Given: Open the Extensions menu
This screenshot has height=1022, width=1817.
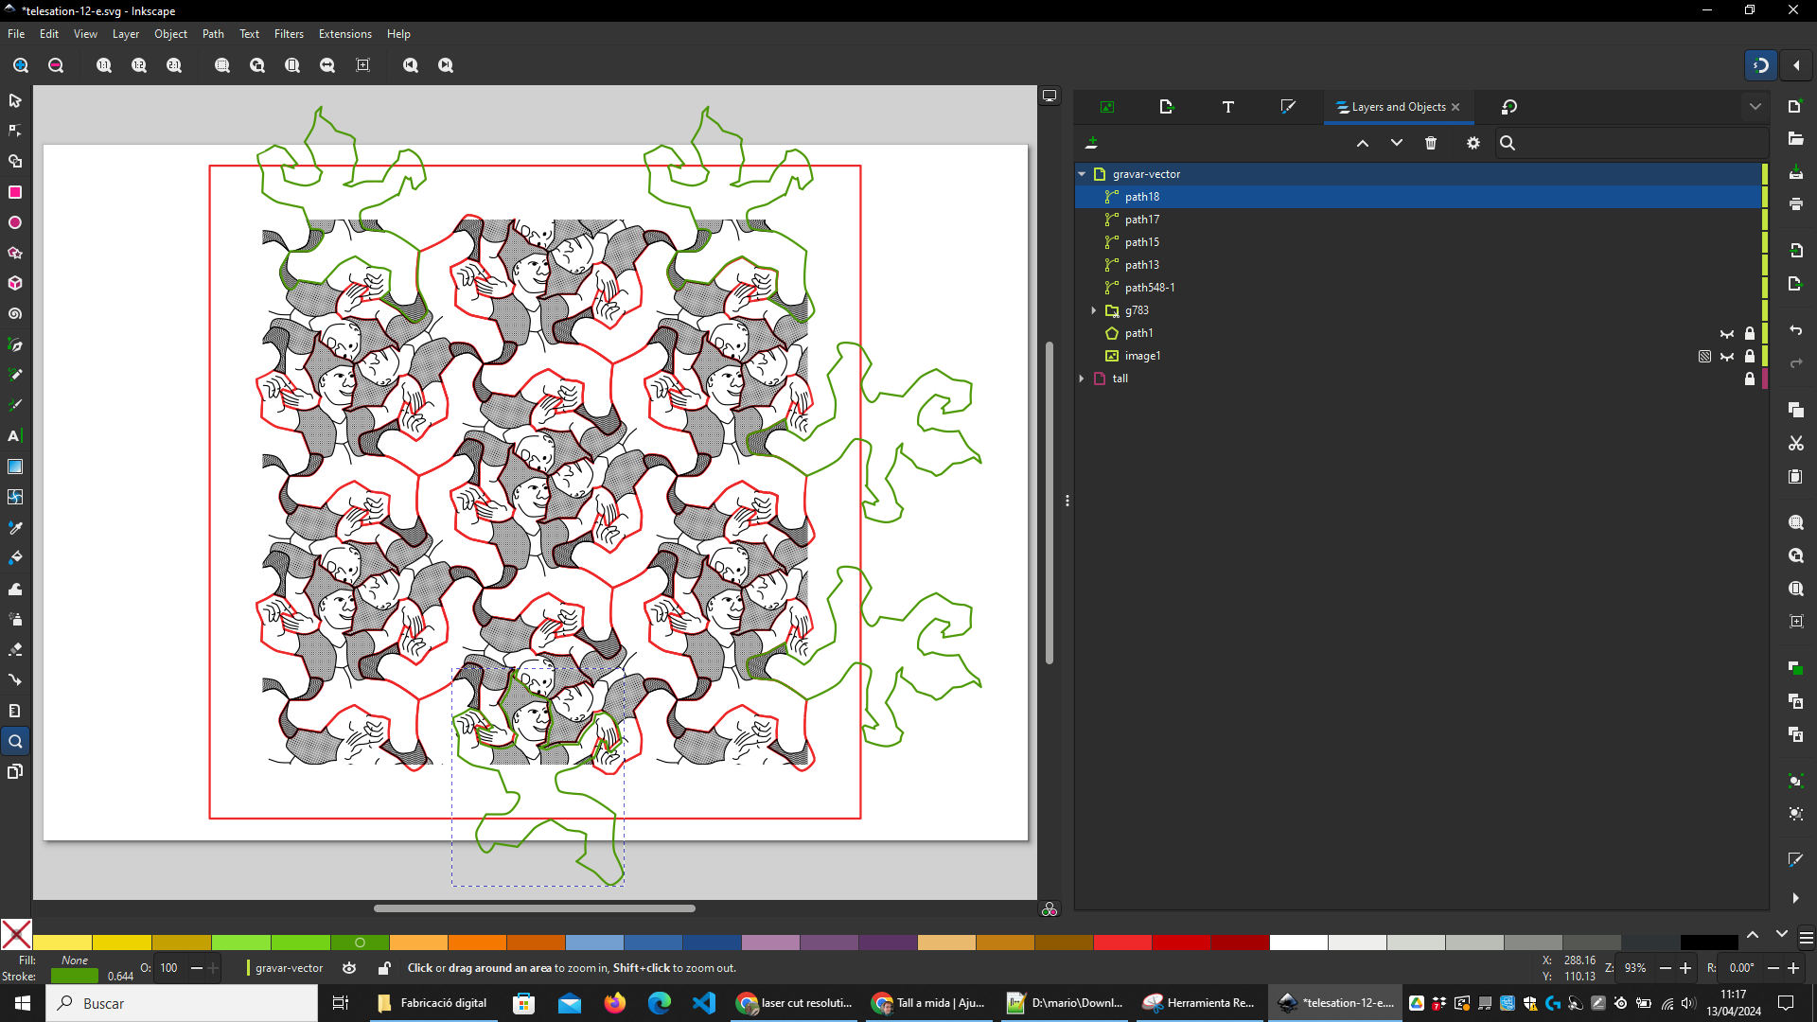Looking at the screenshot, I should tap(345, 34).
